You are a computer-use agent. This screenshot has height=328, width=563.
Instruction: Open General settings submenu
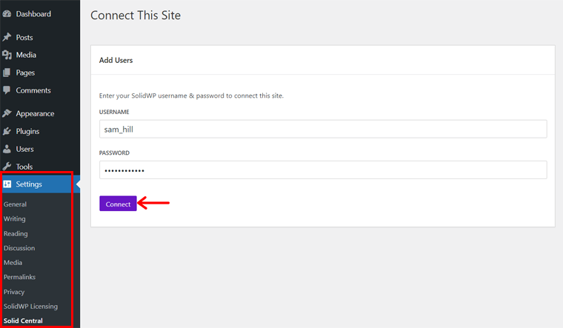[x=15, y=204]
